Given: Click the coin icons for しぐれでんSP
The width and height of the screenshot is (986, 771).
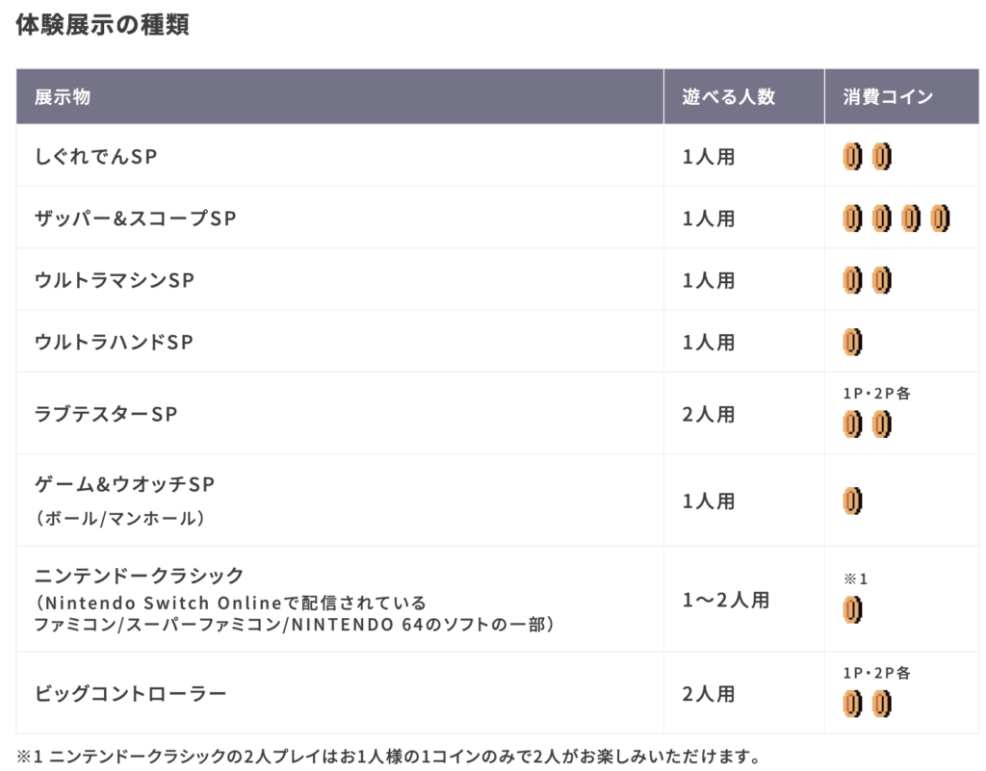Looking at the screenshot, I should tap(867, 156).
